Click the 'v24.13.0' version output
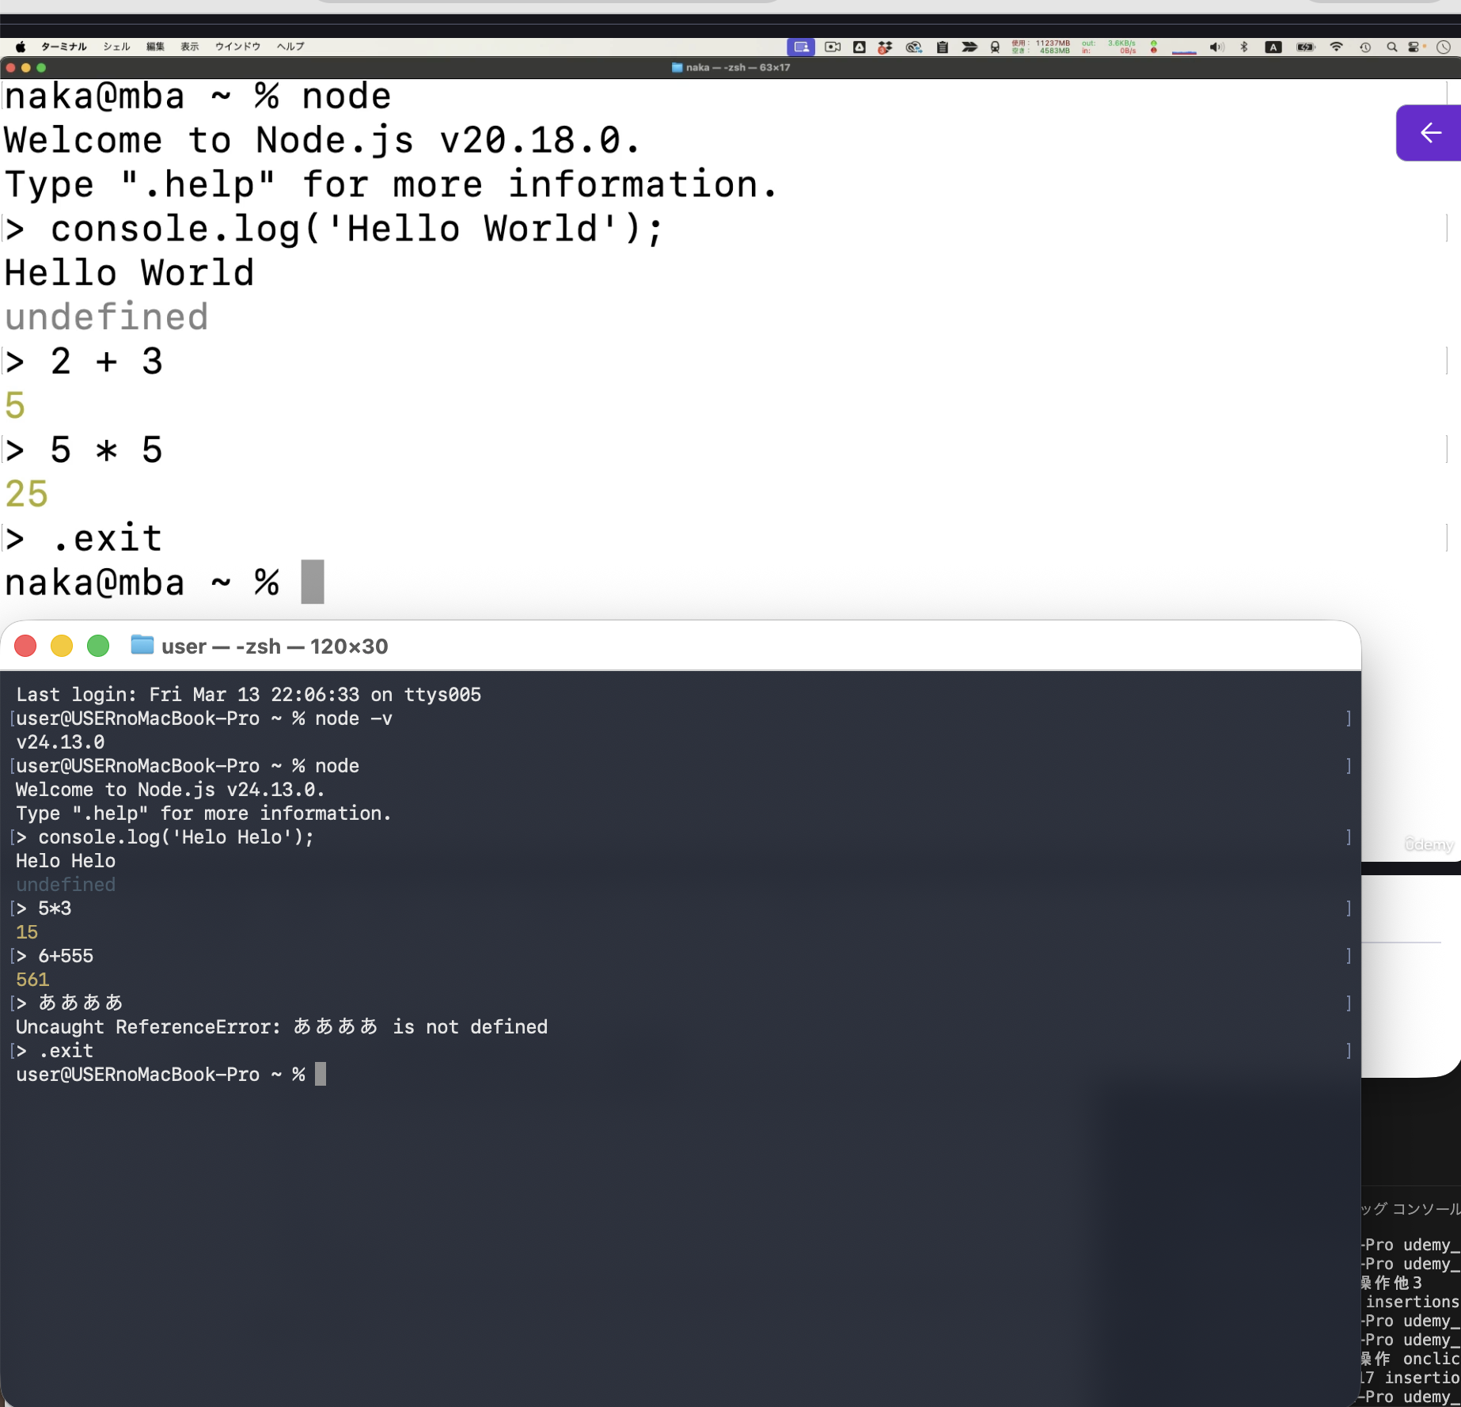The height and width of the screenshot is (1407, 1461). click(x=60, y=742)
